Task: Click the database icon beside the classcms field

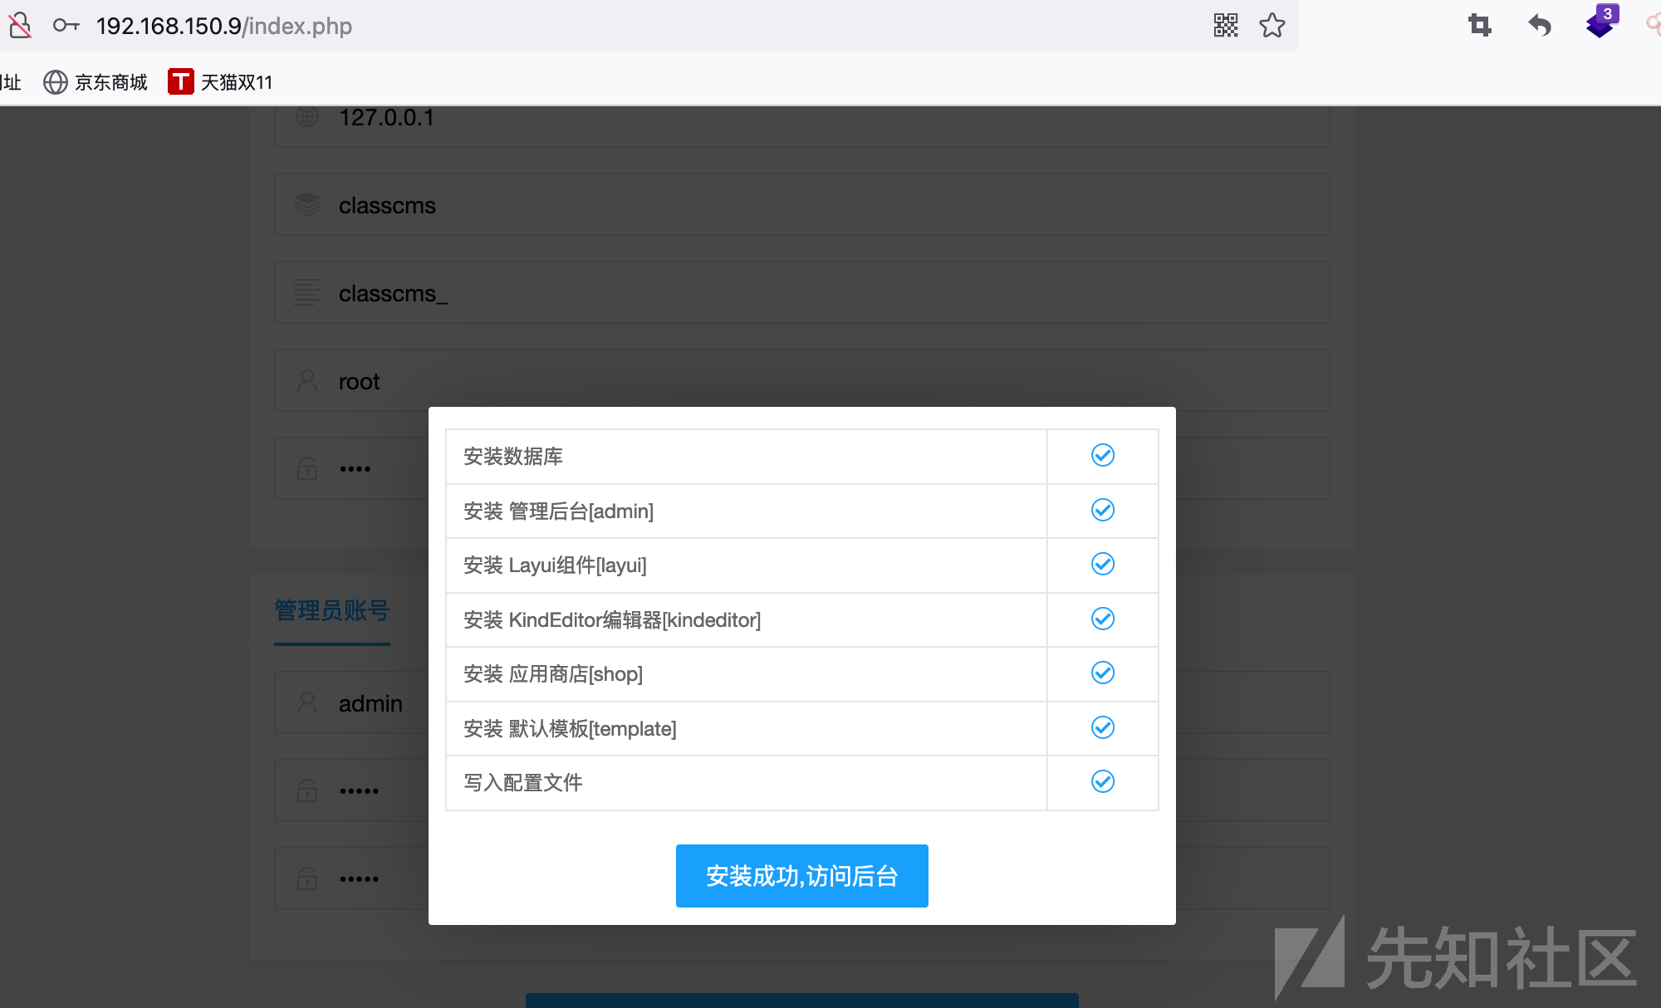Action: click(306, 204)
